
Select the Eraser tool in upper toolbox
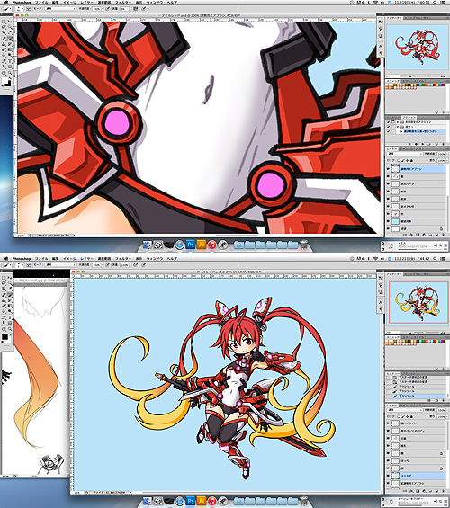click(x=4, y=49)
